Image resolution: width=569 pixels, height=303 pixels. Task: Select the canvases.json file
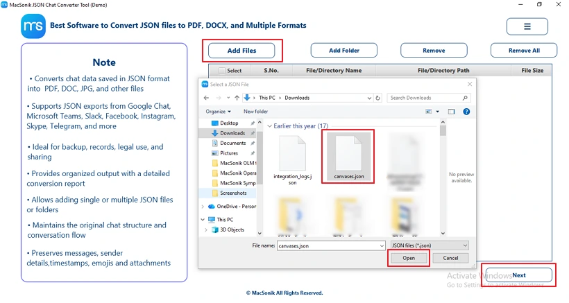(x=349, y=157)
